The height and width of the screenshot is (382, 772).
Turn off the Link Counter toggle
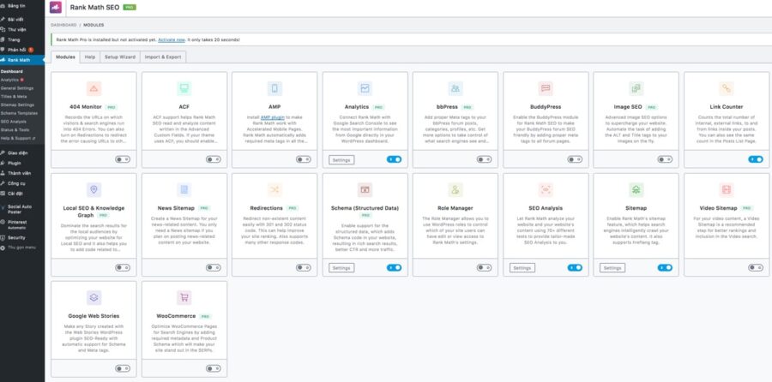755,159
